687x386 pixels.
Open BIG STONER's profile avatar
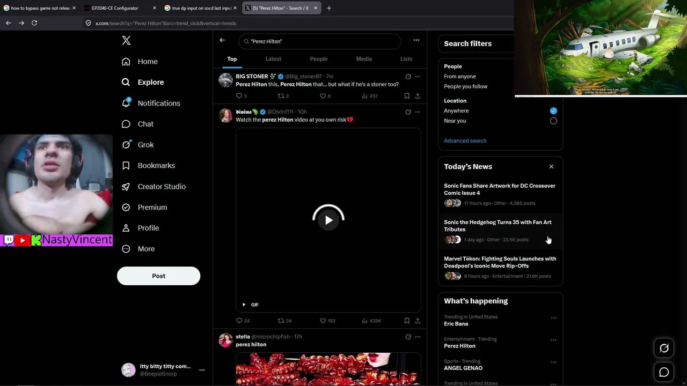click(x=226, y=80)
